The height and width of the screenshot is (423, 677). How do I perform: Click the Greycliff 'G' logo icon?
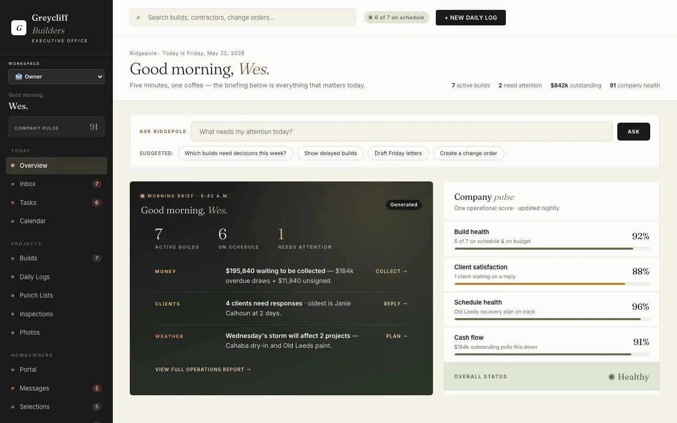tap(19, 28)
